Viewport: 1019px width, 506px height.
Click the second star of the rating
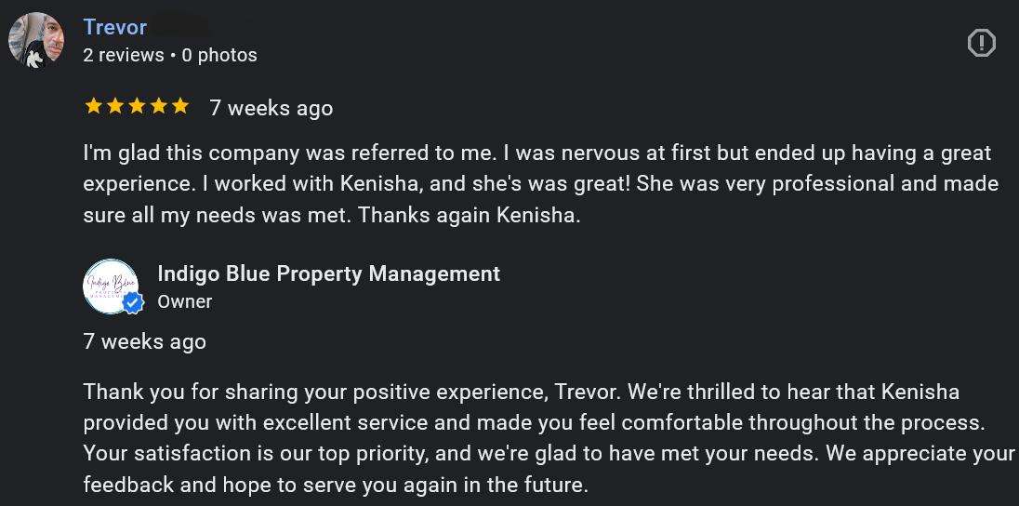pos(115,107)
